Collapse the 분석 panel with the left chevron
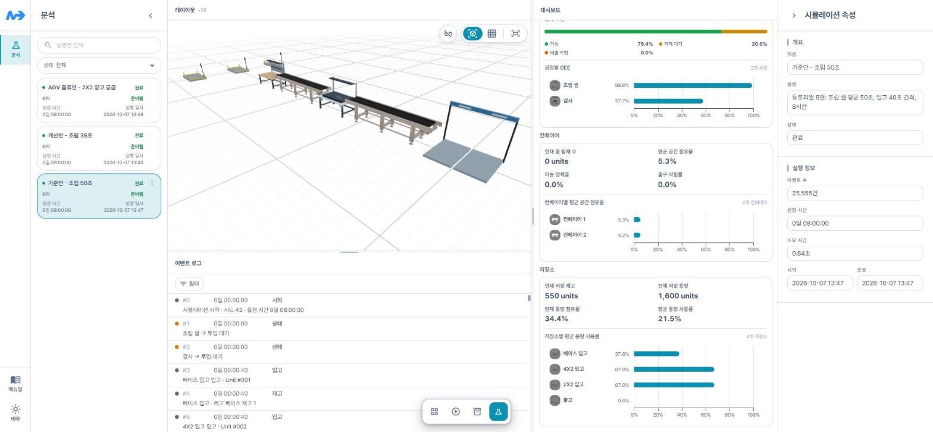Image resolution: width=933 pixels, height=432 pixels. click(151, 15)
